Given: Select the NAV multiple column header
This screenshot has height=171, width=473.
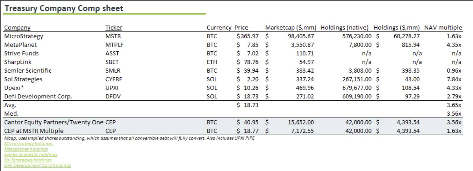Looking at the screenshot, I should [443, 28].
